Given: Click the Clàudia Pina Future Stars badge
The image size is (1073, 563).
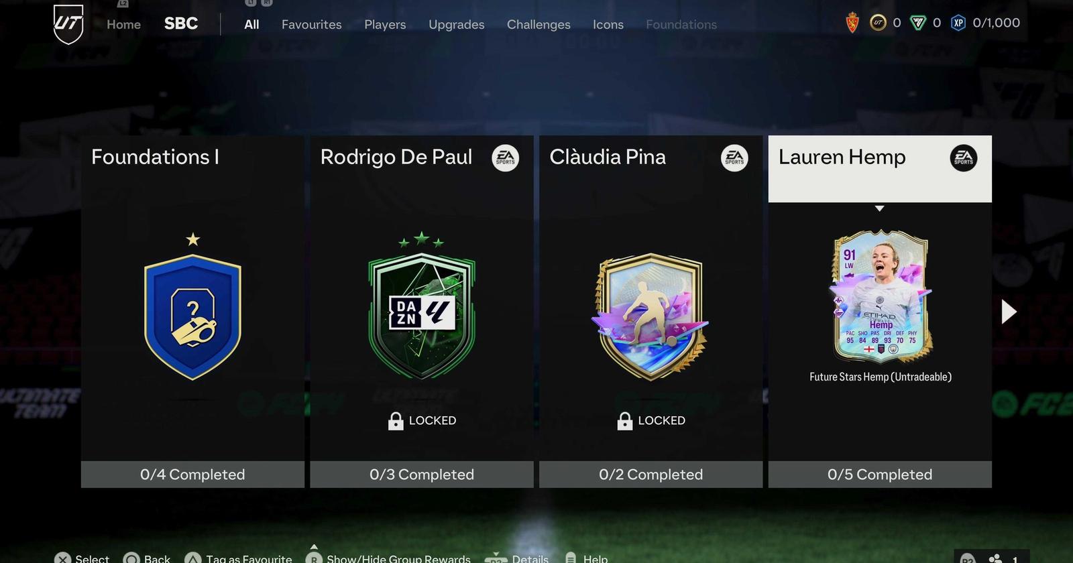Looking at the screenshot, I should tap(650, 316).
